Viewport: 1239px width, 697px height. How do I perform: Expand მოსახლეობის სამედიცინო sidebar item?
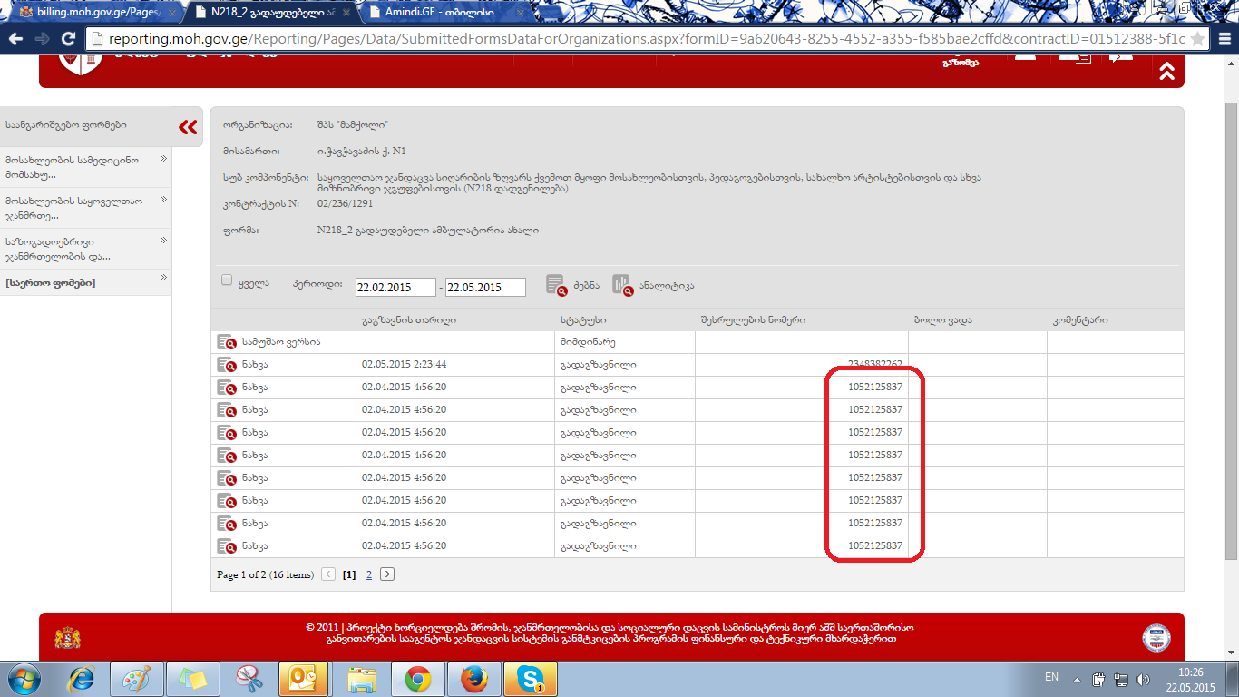coord(164,159)
